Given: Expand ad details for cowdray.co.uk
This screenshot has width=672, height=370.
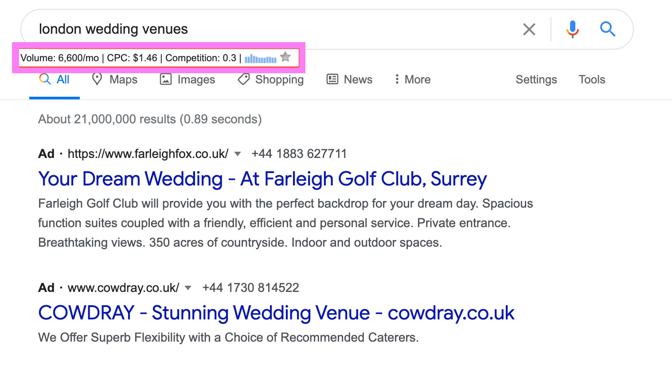Looking at the screenshot, I should tap(188, 288).
